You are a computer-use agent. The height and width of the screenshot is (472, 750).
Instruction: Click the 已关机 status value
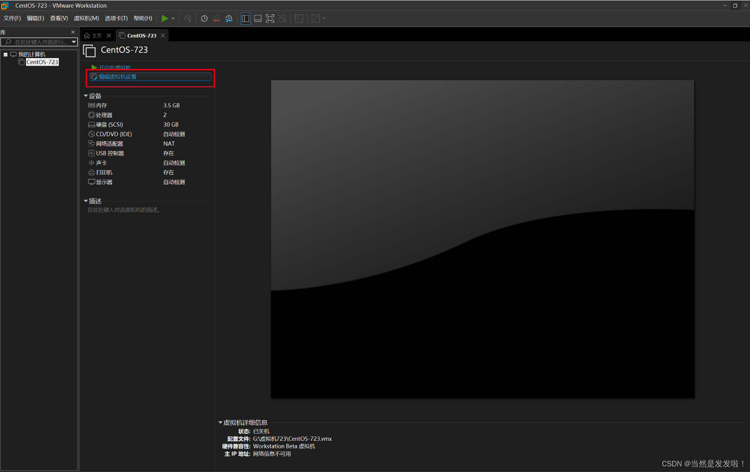point(261,432)
